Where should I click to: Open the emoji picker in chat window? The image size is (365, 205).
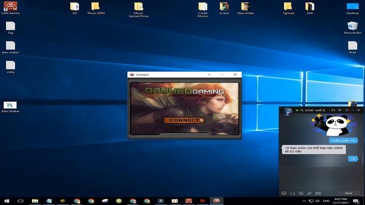[x=283, y=193]
